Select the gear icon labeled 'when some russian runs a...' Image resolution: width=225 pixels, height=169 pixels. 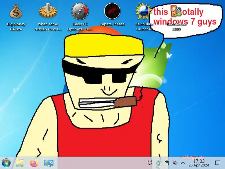(48, 11)
